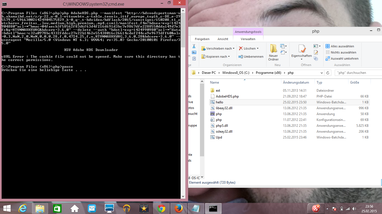Expand the Eigenschaften dropdown arrow
Image resolution: width=382 pixels, height=214 pixels.
301,59
